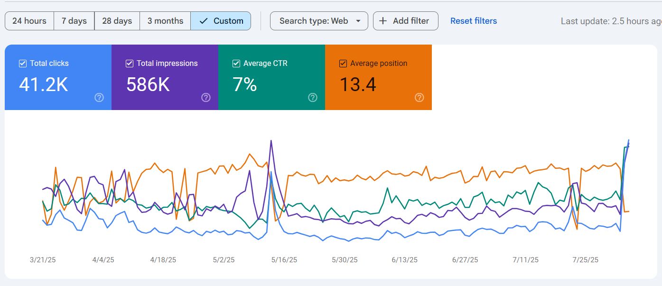The width and height of the screenshot is (662, 286).
Task: Click checkmark icon on Custom tab
Action: (204, 21)
